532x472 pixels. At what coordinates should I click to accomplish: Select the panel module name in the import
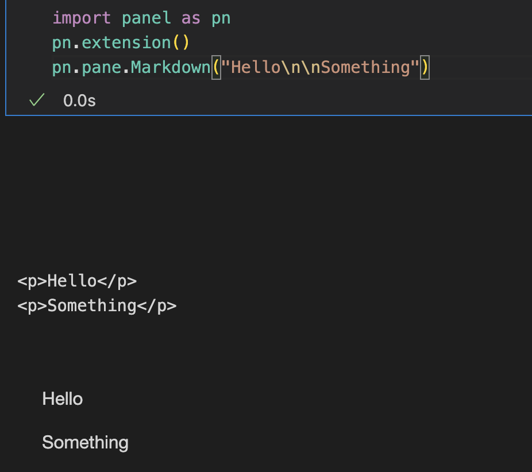click(145, 18)
